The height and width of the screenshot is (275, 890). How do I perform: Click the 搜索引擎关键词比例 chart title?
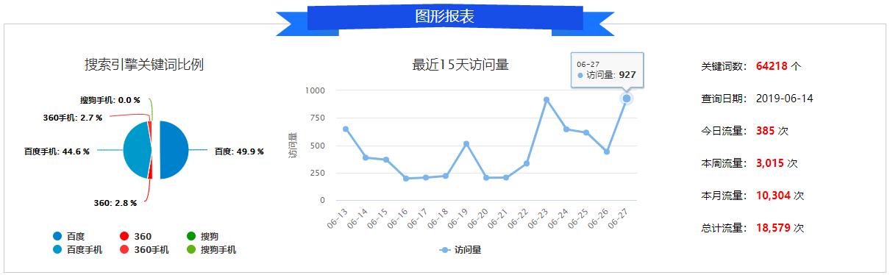pyautogui.click(x=144, y=65)
